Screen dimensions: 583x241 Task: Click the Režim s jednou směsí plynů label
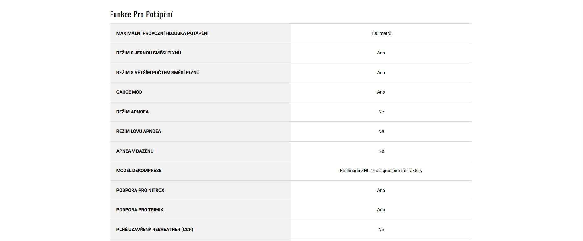[149, 53]
